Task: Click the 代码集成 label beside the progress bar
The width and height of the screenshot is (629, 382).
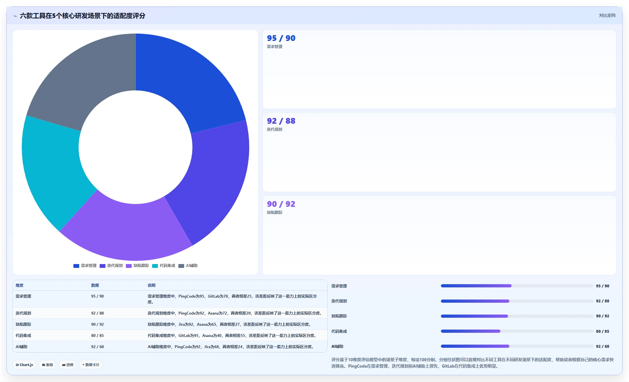Action: 339,331
